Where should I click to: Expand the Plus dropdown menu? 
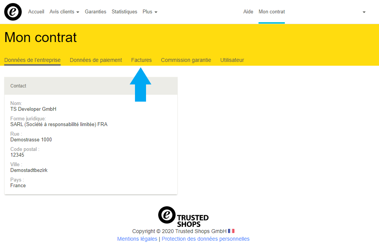coord(150,11)
